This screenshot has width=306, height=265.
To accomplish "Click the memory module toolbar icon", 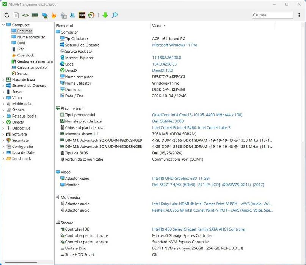I will [x=35, y=15].
